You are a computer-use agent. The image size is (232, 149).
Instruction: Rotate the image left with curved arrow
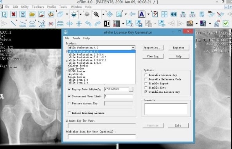[x=88, y=23]
